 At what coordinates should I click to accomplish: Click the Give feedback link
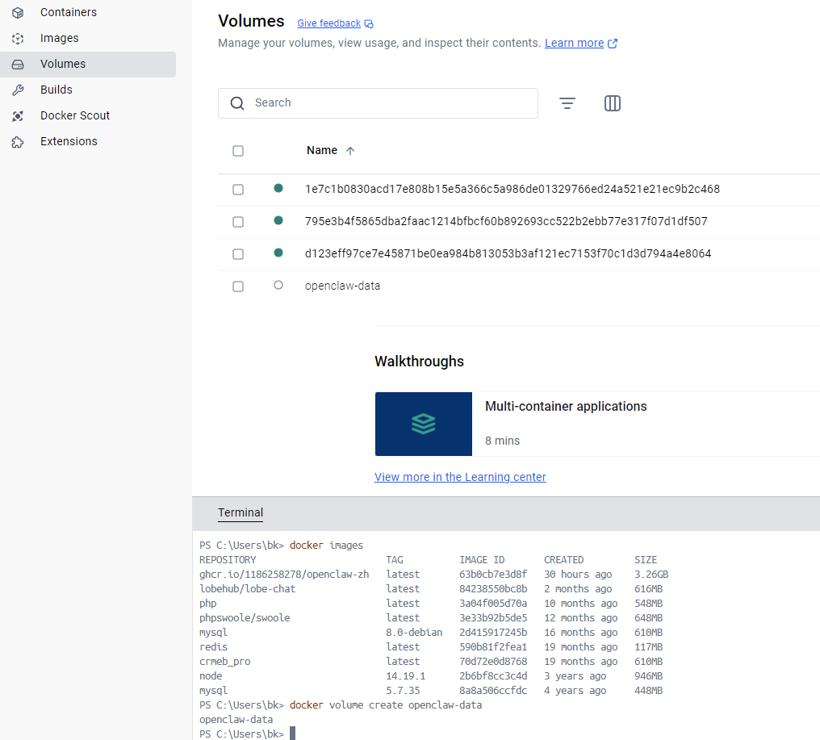[329, 23]
